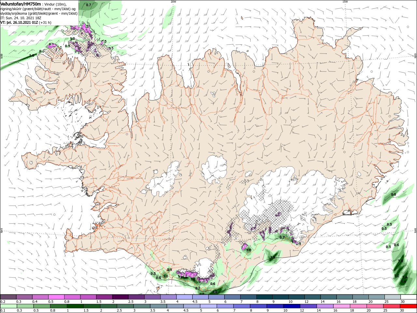Click the 0.9 precipitation value on south coast
Screen dimensions: 417x313
pos(169,270)
